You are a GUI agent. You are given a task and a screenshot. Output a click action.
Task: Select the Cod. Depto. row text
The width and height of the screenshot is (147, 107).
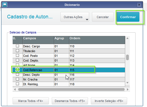31,60
